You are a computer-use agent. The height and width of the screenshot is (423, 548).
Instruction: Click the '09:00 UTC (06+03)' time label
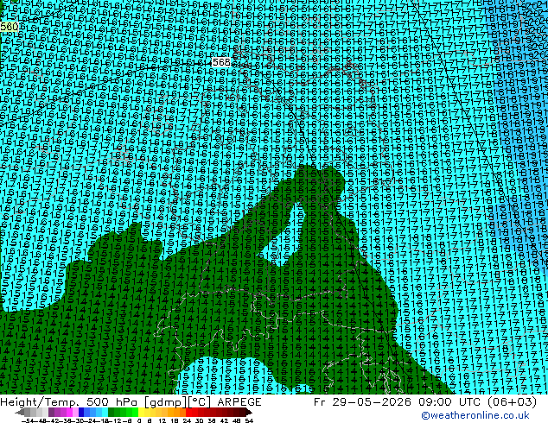pyautogui.click(x=477, y=402)
